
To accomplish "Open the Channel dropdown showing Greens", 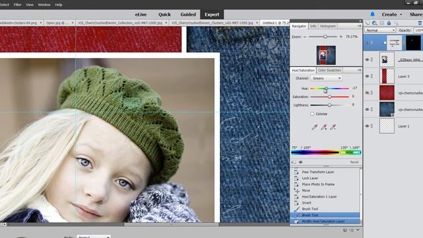I will pos(327,78).
